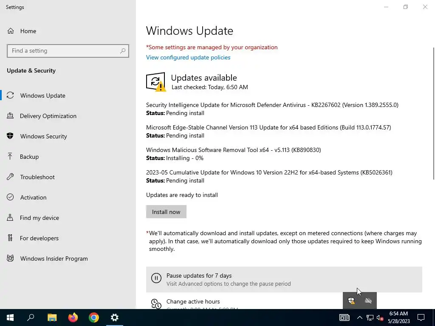Collapse hidden tray icons chevron
Screen dimensions: 435x326
pyautogui.click(x=359, y=318)
